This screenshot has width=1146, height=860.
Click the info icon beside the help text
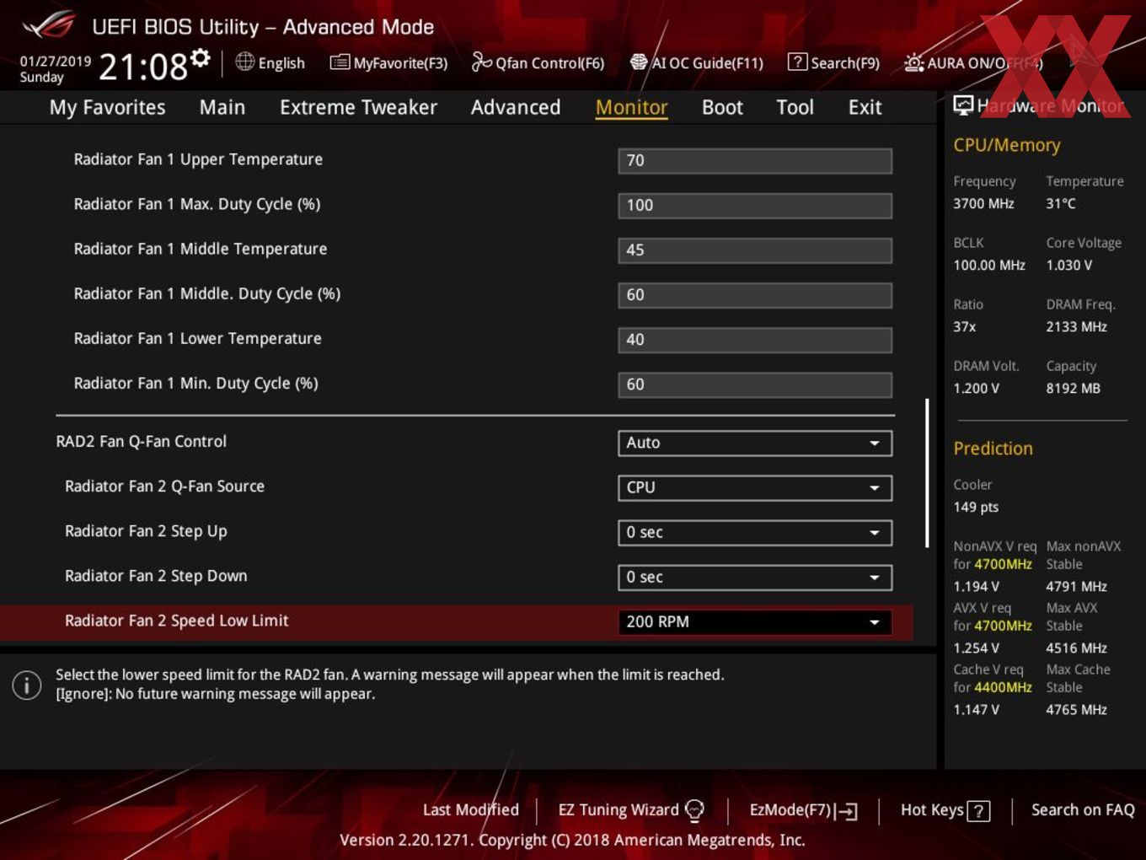coord(27,685)
